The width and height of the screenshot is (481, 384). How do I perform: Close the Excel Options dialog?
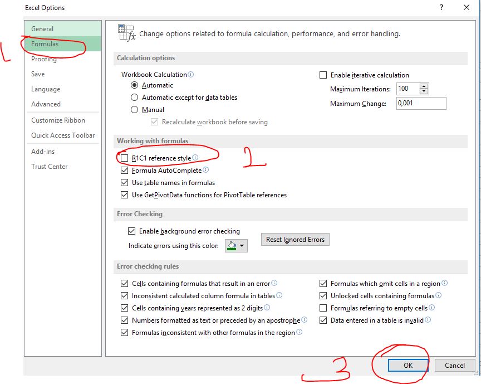click(x=467, y=7)
